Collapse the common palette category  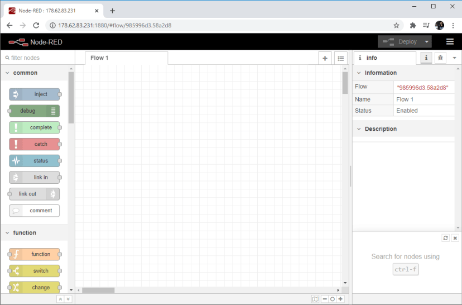pyautogui.click(x=25, y=73)
